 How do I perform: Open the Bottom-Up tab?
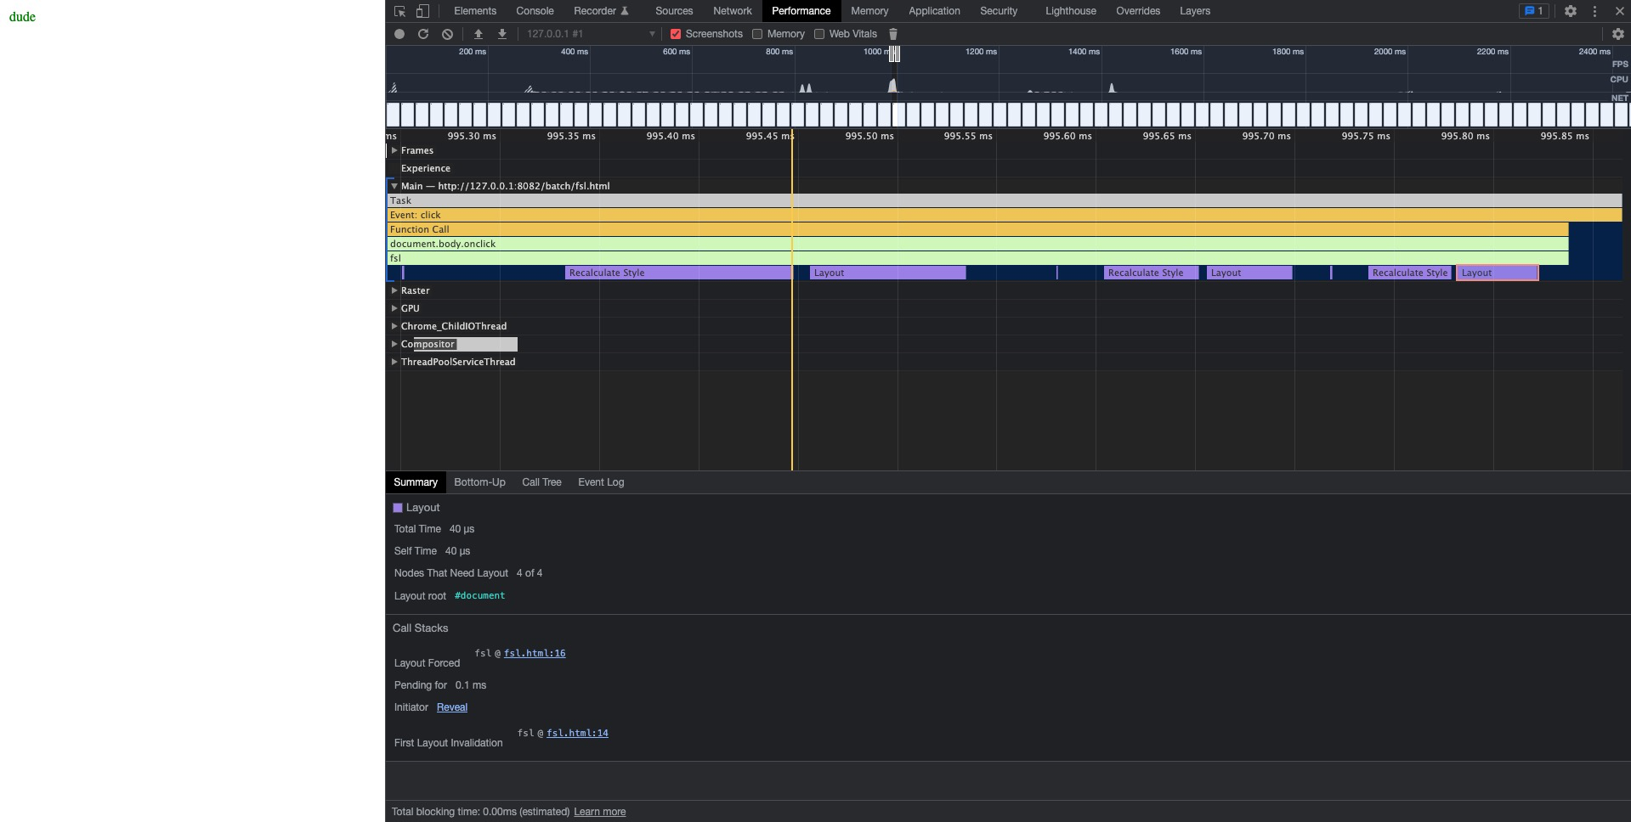pyautogui.click(x=479, y=482)
